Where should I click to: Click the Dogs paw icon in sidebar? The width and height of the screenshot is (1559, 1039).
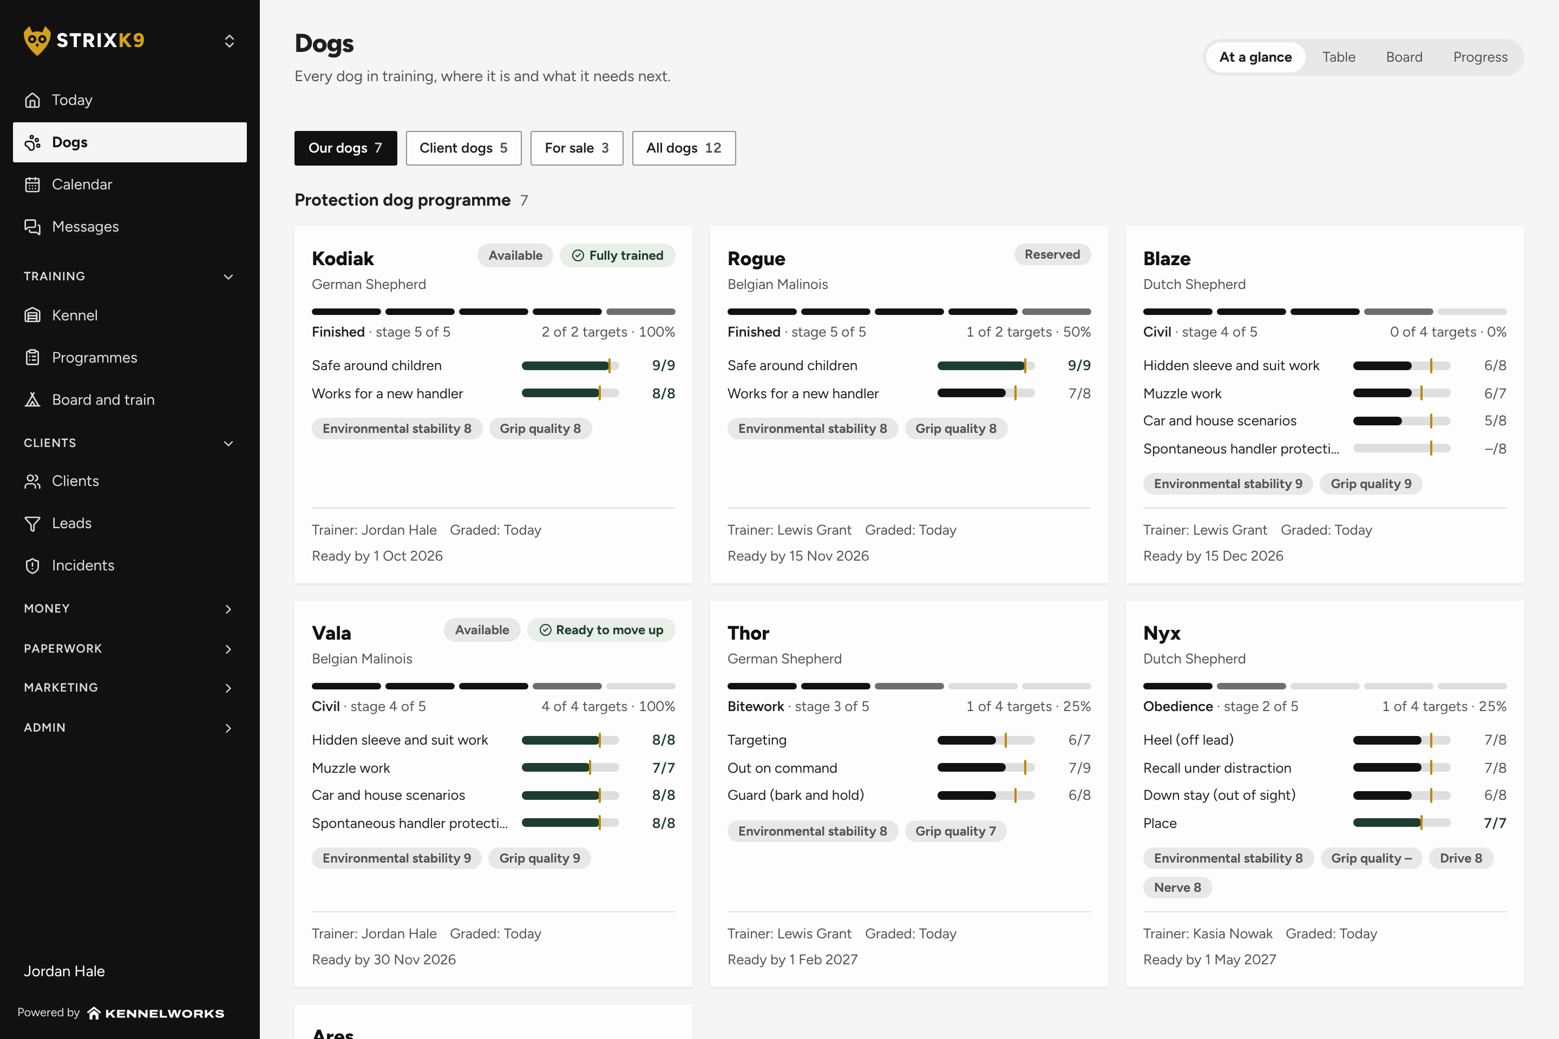click(x=32, y=142)
